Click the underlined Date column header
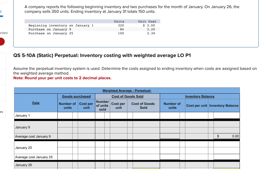This screenshot has height=169, width=278. pos(36,103)
